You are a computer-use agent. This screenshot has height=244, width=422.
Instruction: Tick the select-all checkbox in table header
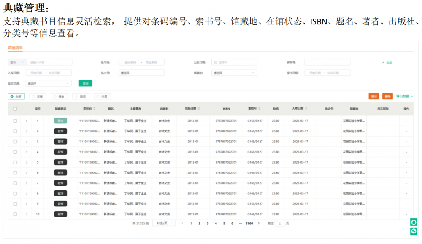point(15,109)
